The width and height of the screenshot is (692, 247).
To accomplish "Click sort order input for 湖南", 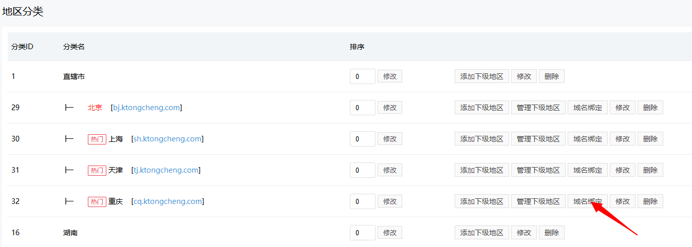I will 362,233.
